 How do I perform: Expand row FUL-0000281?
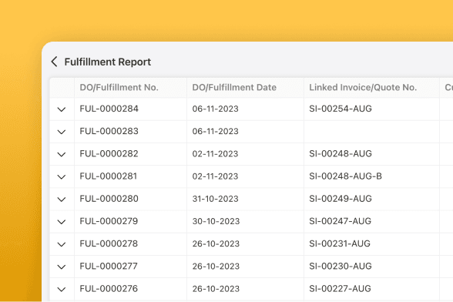[x=62, y=177]
